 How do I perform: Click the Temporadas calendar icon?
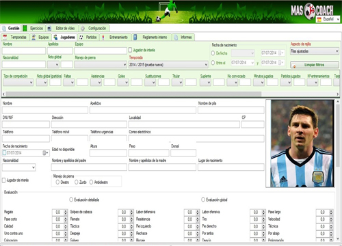[x=5, y=38]
